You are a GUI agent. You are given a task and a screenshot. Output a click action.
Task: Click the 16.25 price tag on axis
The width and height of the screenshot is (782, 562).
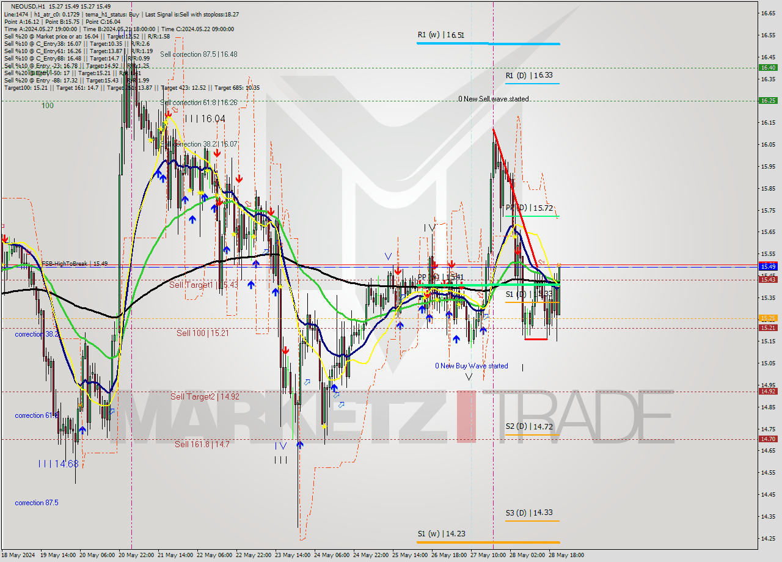(x=768, y=100)
